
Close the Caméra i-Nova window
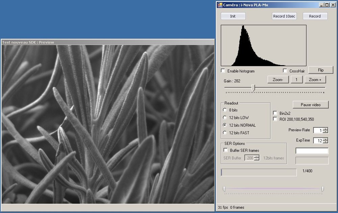[x=333, y=5]
